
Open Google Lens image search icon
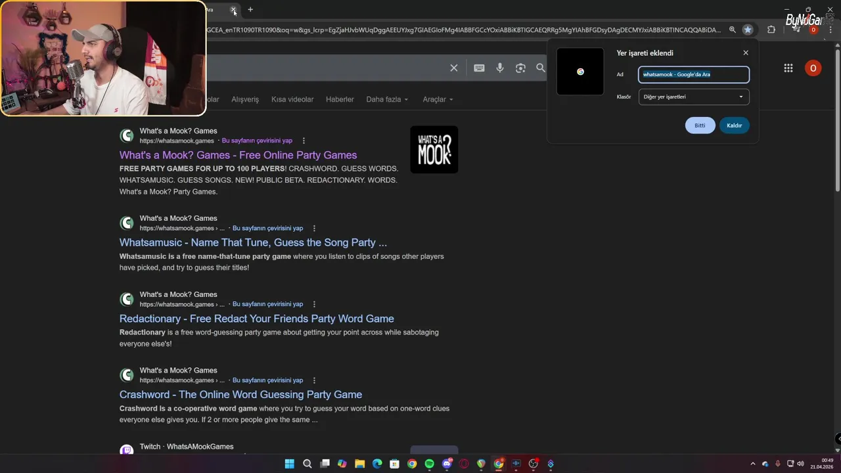(x=520, y=68)
